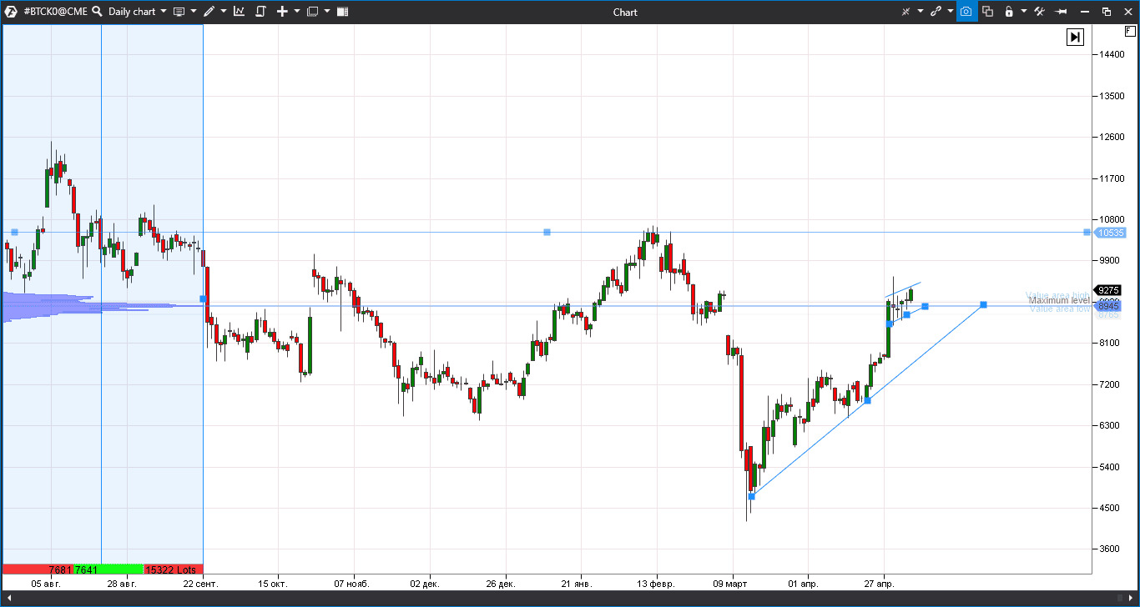The width and height of the screenshot is (1140, 607).
Task: Click the link chain icon
Action: click(936, 12)
